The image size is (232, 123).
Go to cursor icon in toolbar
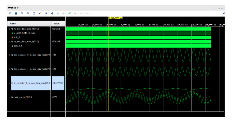pos(40,13)
